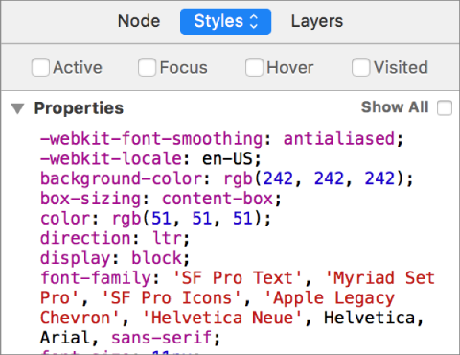Screen dimensions: 460x355
Task: Click the 'Helvetica Neue' font value
Action: 222,318
